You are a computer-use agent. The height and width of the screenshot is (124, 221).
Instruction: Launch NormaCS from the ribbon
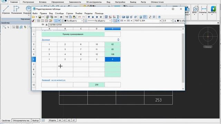[212, 10]
